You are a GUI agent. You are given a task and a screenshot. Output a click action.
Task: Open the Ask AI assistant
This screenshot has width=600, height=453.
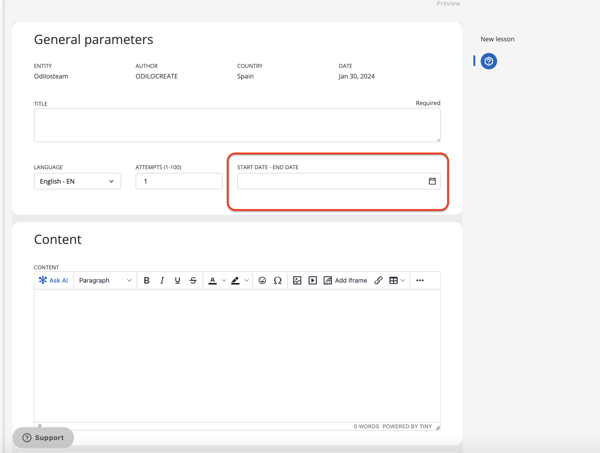53,280
